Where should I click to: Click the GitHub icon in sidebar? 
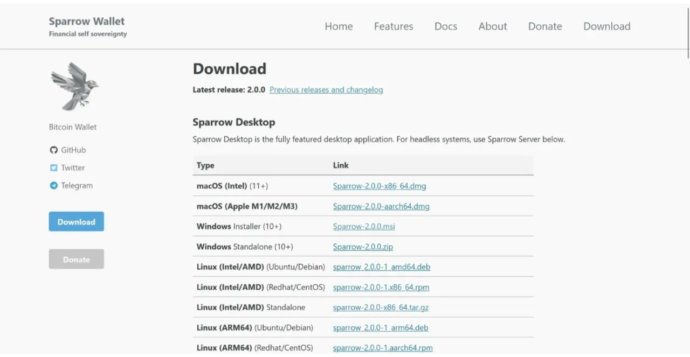(x=53, y=150)
